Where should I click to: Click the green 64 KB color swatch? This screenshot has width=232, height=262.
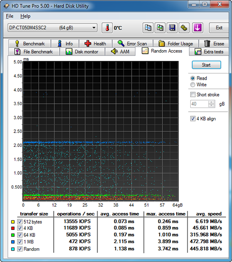tap(13, 235)
